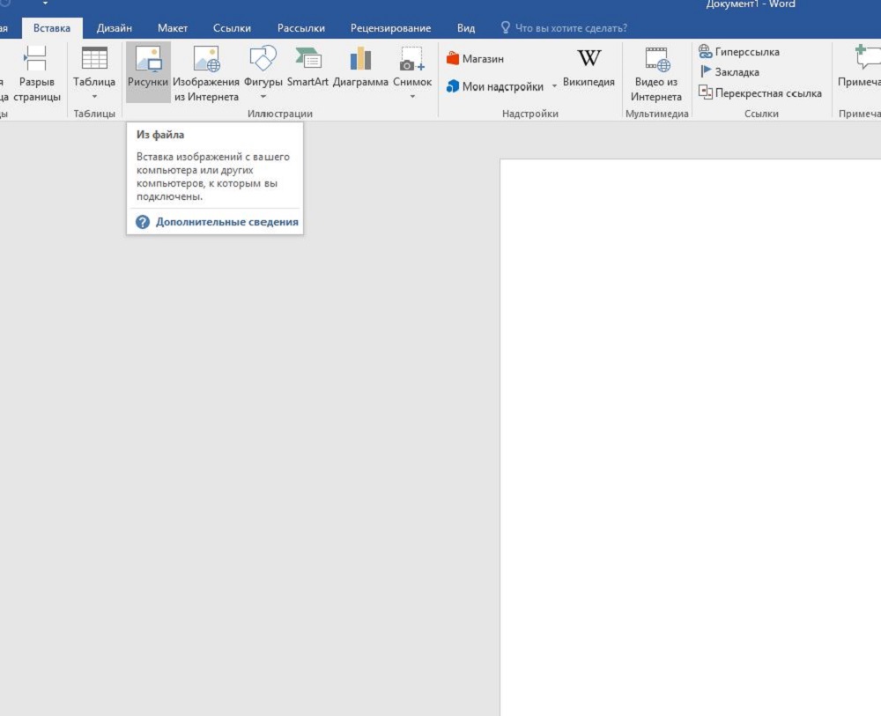
Task: Open the Снимок screenshot dropdown
Action: tap(412, 96)
